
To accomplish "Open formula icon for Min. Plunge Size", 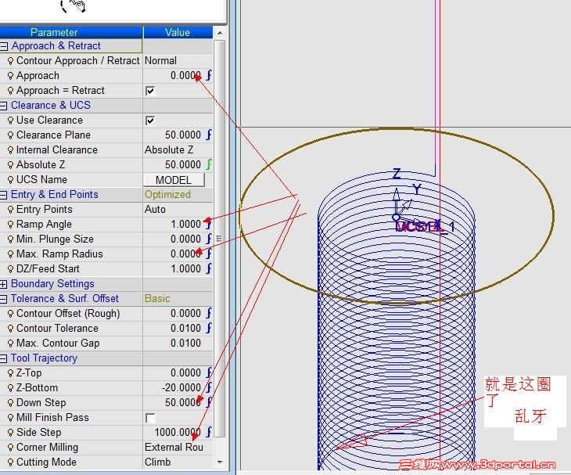I will (x=209, y=239).
